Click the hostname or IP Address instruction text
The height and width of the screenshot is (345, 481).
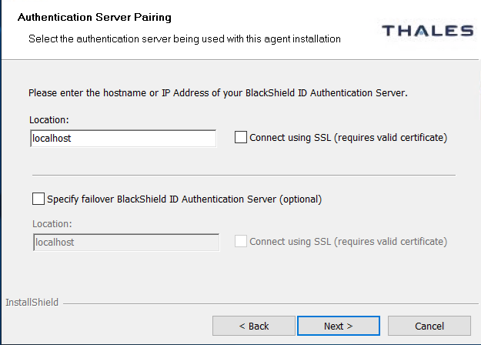218,92
